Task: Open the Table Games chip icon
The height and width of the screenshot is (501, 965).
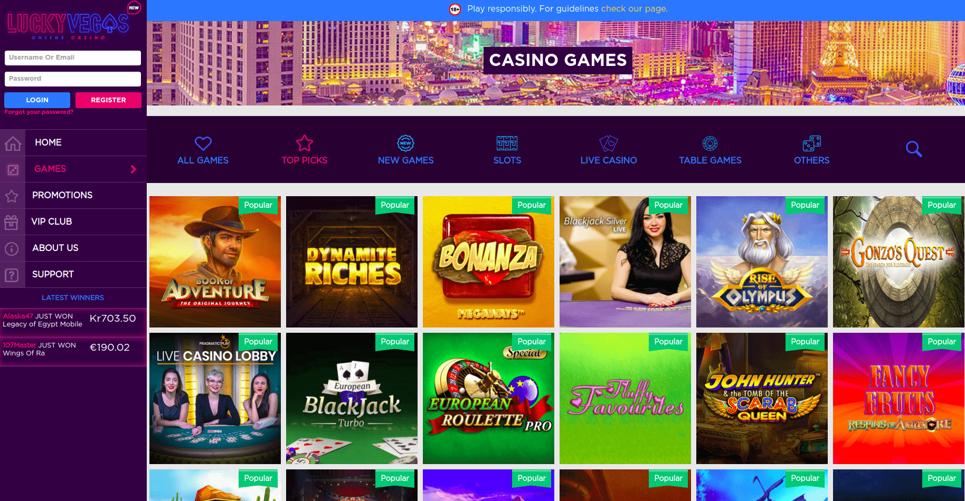Action: (x=710, y=143)
